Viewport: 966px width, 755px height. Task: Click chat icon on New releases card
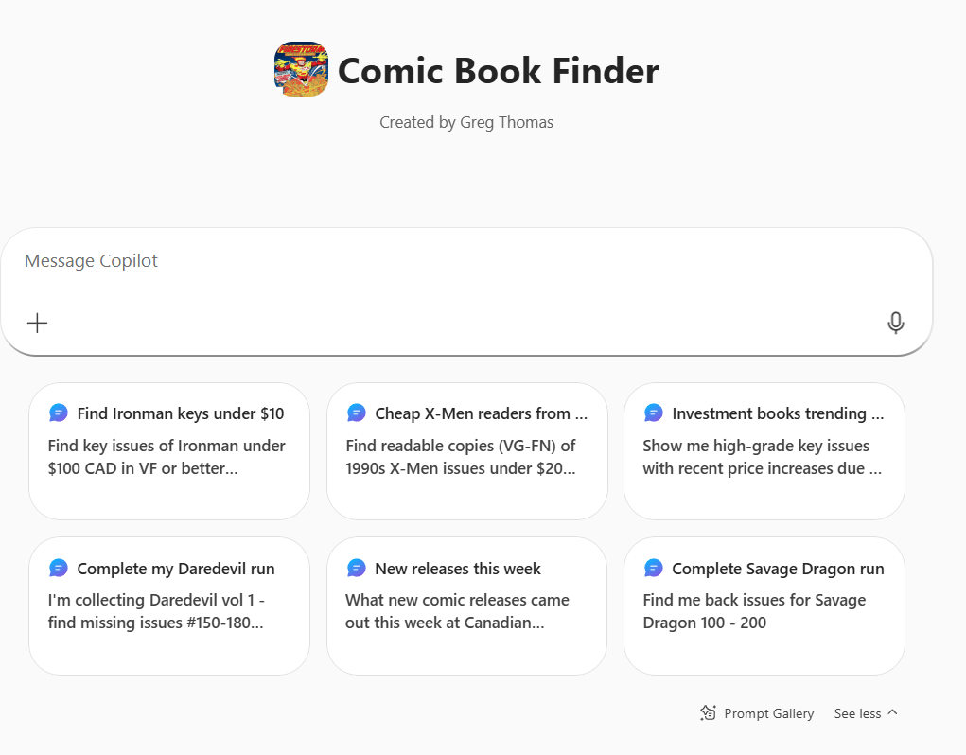click(357, 569)
